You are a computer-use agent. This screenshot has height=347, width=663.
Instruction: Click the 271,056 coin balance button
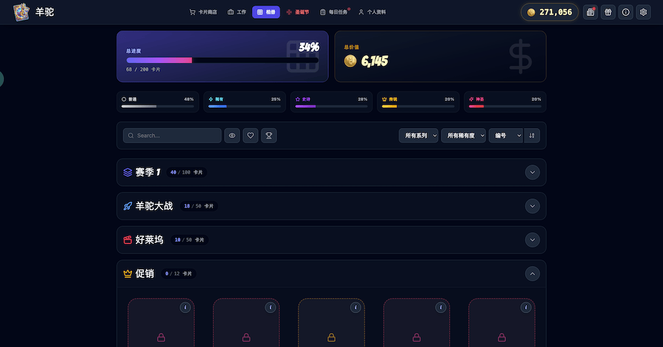pyautogui.click(x=550, y=12)
